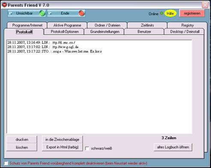The image size is (211, 168).
Task: Quit the program with Ende button
Action: pyautogui.click(x=66, y=13)
